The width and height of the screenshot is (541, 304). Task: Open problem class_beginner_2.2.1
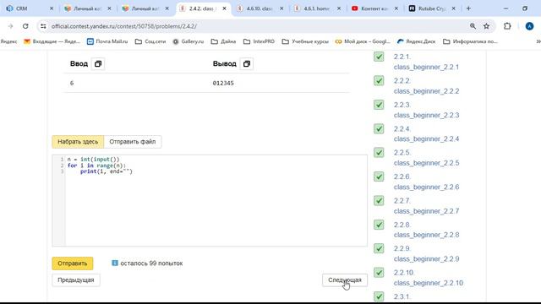click(x=426, y=67)
